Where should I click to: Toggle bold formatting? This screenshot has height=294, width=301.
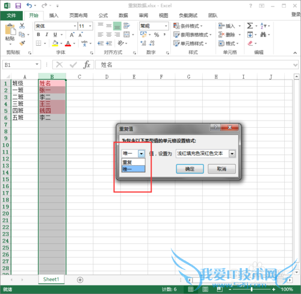click(39, 35)
